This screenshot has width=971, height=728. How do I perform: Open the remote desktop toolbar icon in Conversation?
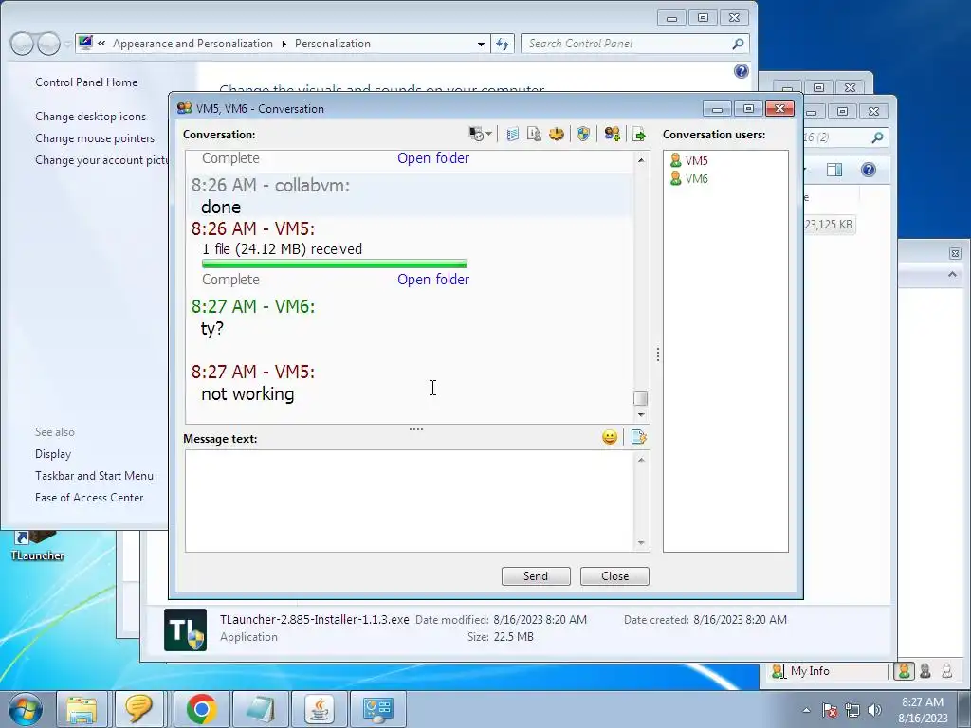click(x=476, y=134)
